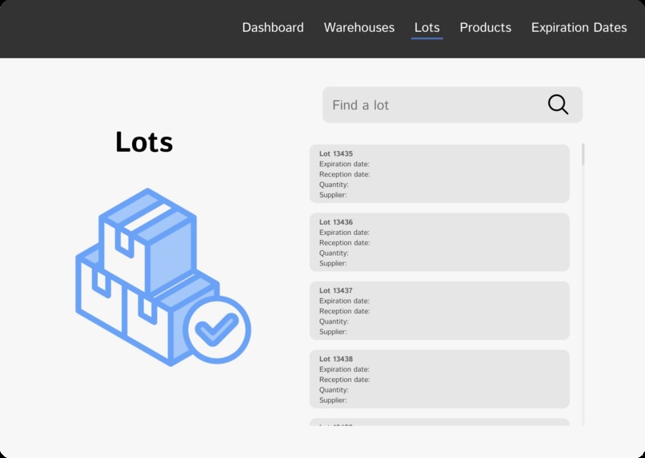Click Supplier in Lot 13437
645x458 pixels.
[x=333, y=332]
